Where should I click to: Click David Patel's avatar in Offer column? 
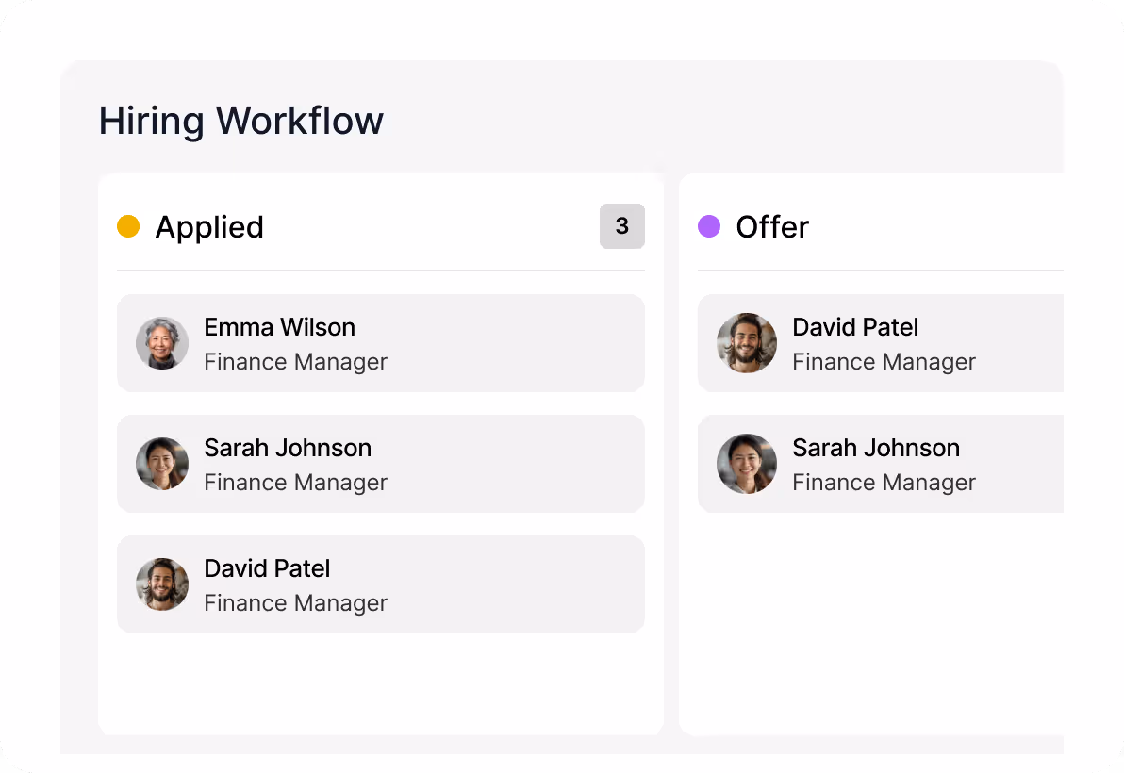tap(747, 343)
